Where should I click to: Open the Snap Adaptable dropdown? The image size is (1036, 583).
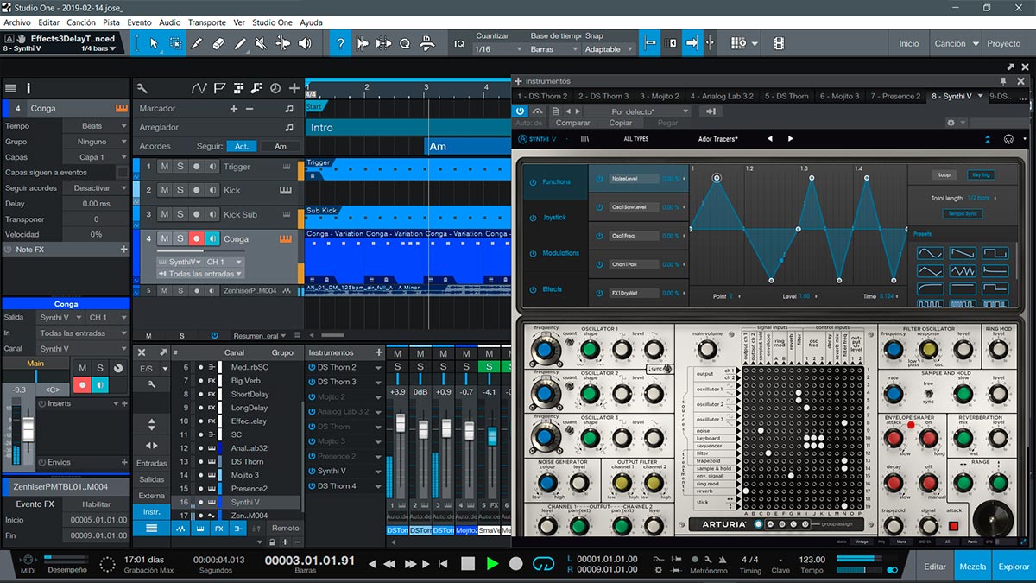tap(608, 49)
